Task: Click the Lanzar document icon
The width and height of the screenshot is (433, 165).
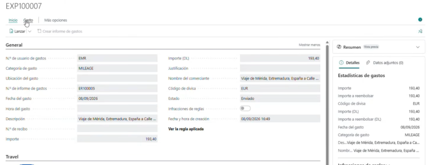Action: click(x=11, y=31)
